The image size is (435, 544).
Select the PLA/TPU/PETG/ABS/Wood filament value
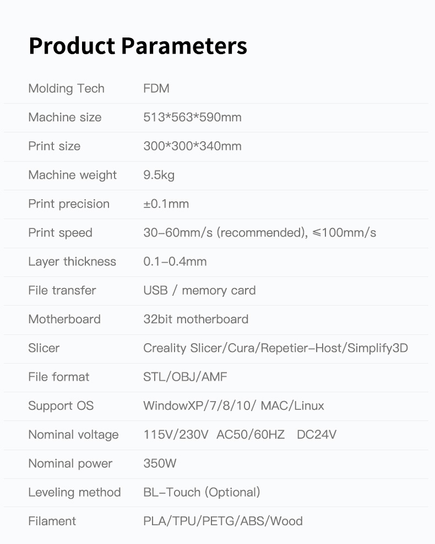[x=222, y=521]
